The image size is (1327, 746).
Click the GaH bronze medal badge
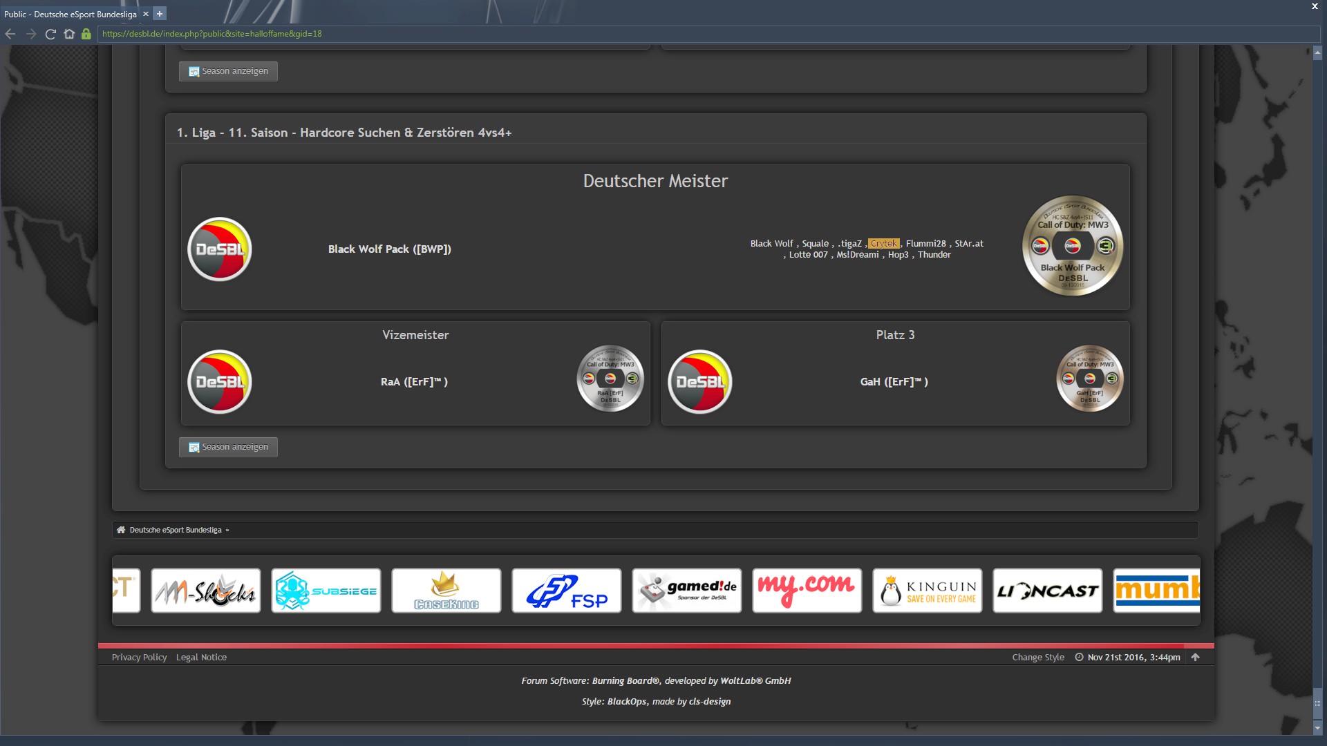(1089, 379)
